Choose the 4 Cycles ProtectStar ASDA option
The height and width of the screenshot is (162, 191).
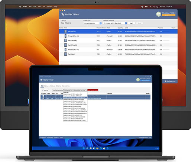pos(75,113)
